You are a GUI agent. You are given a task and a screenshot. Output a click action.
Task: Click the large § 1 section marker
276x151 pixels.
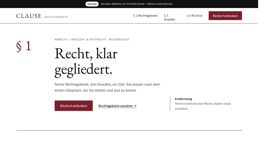pos(24,46)
